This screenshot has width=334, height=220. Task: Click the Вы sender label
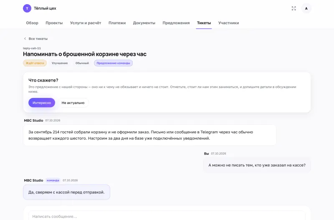206,153
